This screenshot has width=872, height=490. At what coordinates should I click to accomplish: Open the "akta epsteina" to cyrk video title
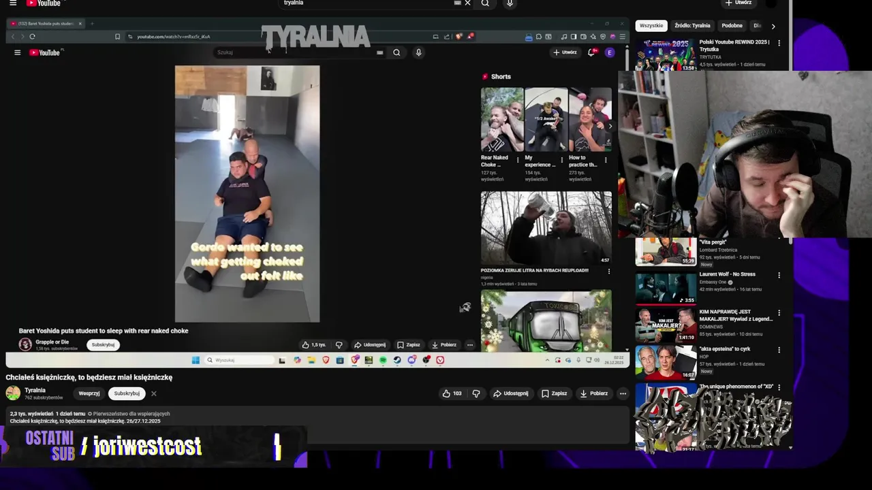click(724, 349)
